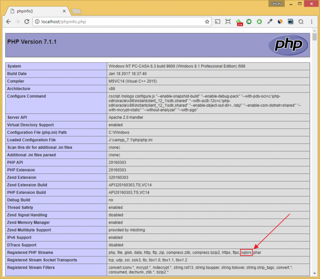Click the eyedropper color picker extension
Viewport: 320px width, 279px height.
click(x=270, y=21)
